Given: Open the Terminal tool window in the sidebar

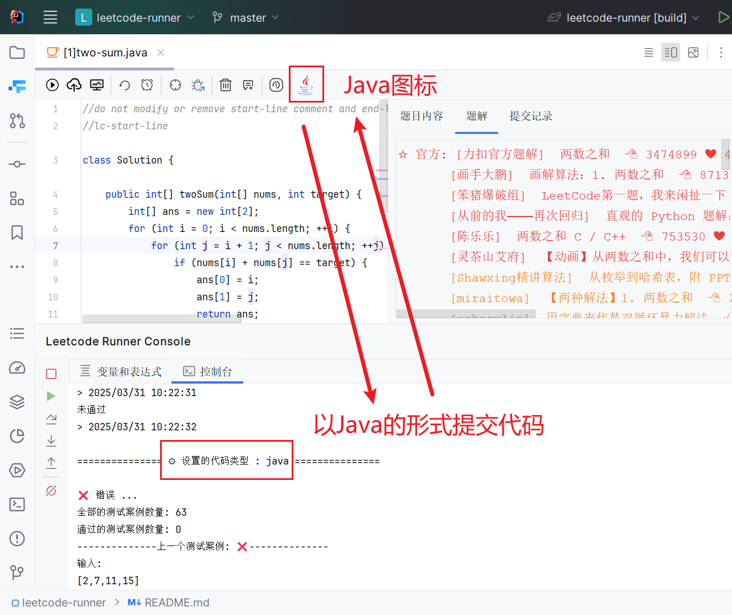Looking at the screenshot, I should 17,504.
